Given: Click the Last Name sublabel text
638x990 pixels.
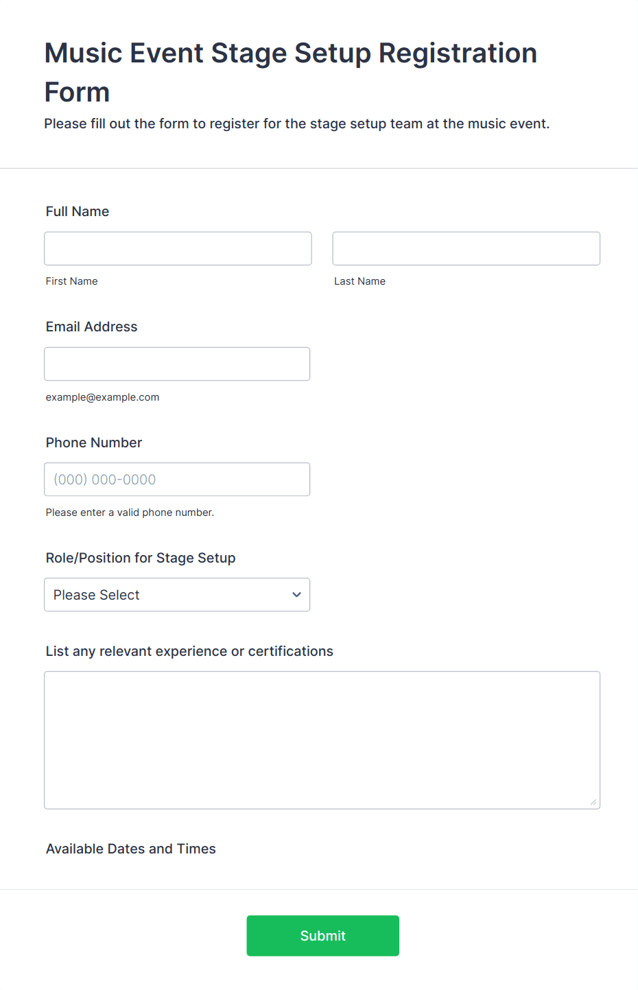Looking at the screenshot, I should point(359,281).
